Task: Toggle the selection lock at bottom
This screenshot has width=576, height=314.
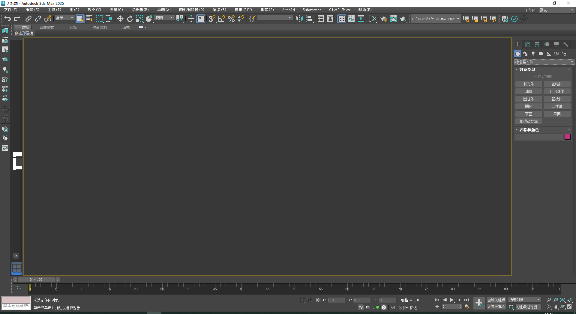Action: 310,300
